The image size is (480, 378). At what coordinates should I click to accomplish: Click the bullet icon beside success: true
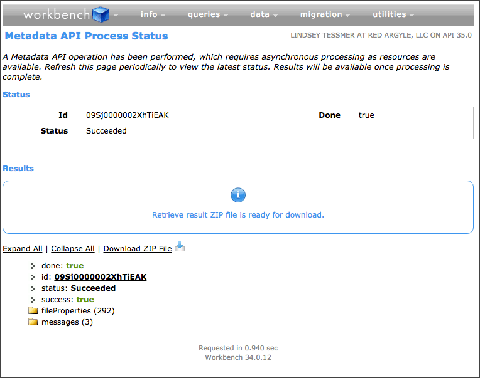(33, 300)
